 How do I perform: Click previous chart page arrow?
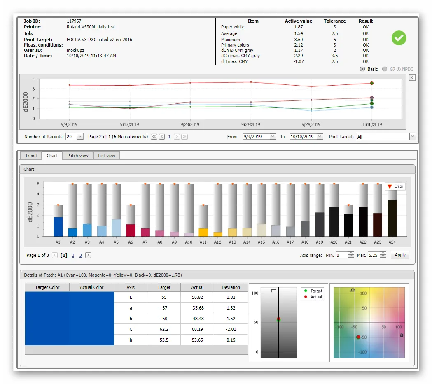pyautogui.click(x=55, y=255)
